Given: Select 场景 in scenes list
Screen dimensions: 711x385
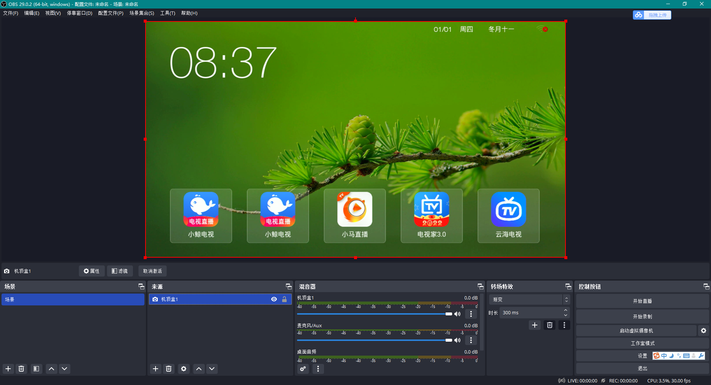Looking at the screenshot, I should (x=73, y=299).
